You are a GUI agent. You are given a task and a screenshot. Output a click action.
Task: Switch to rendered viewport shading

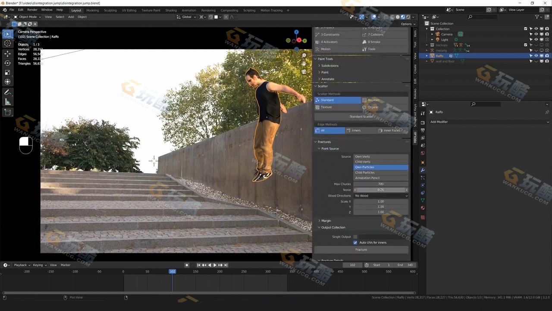(x=408, y=17)
